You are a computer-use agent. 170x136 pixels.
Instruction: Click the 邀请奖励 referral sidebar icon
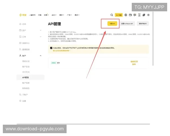(20, 49)
